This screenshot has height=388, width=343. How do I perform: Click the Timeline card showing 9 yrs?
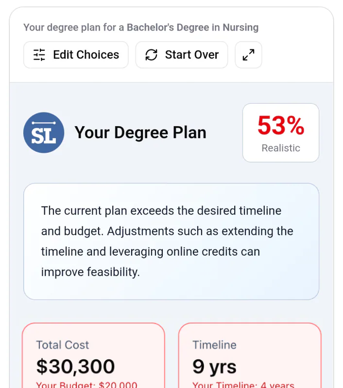tap(250, 356)
